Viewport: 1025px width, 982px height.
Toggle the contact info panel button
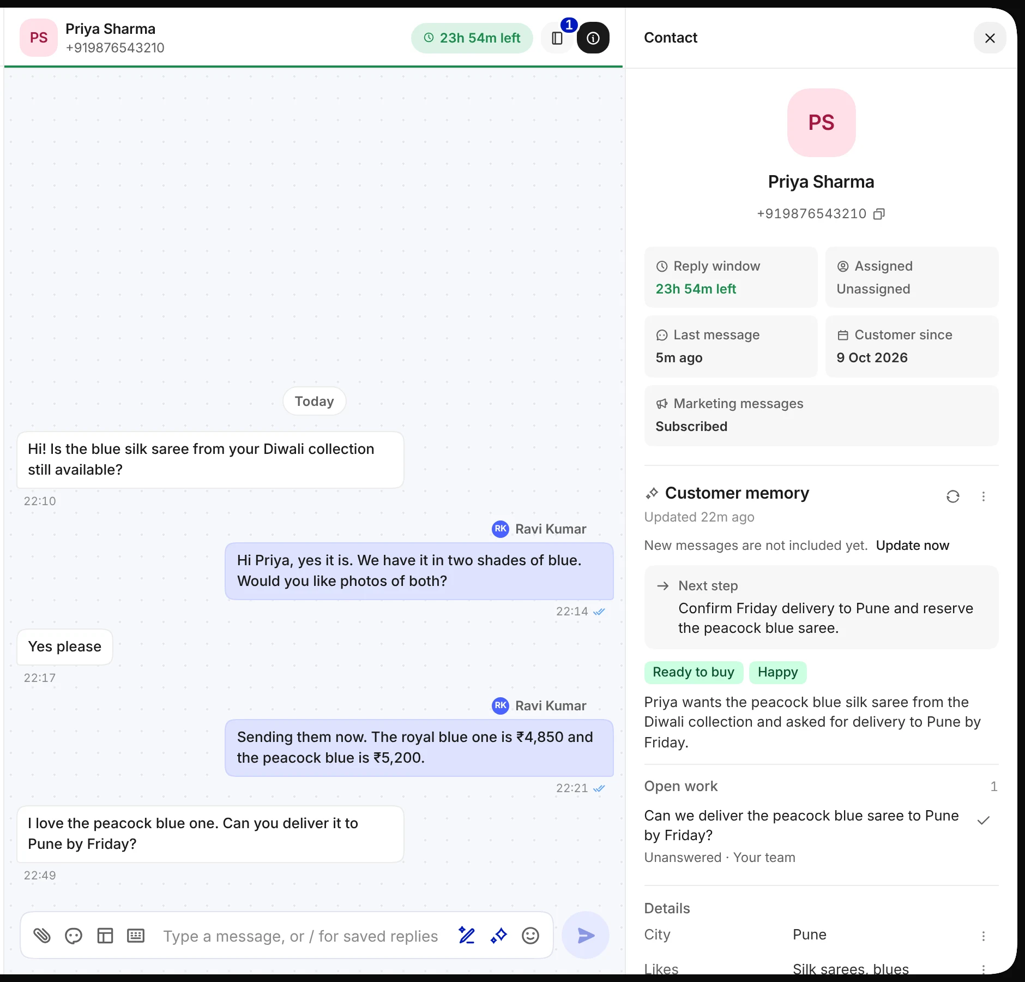pos(593,38)
